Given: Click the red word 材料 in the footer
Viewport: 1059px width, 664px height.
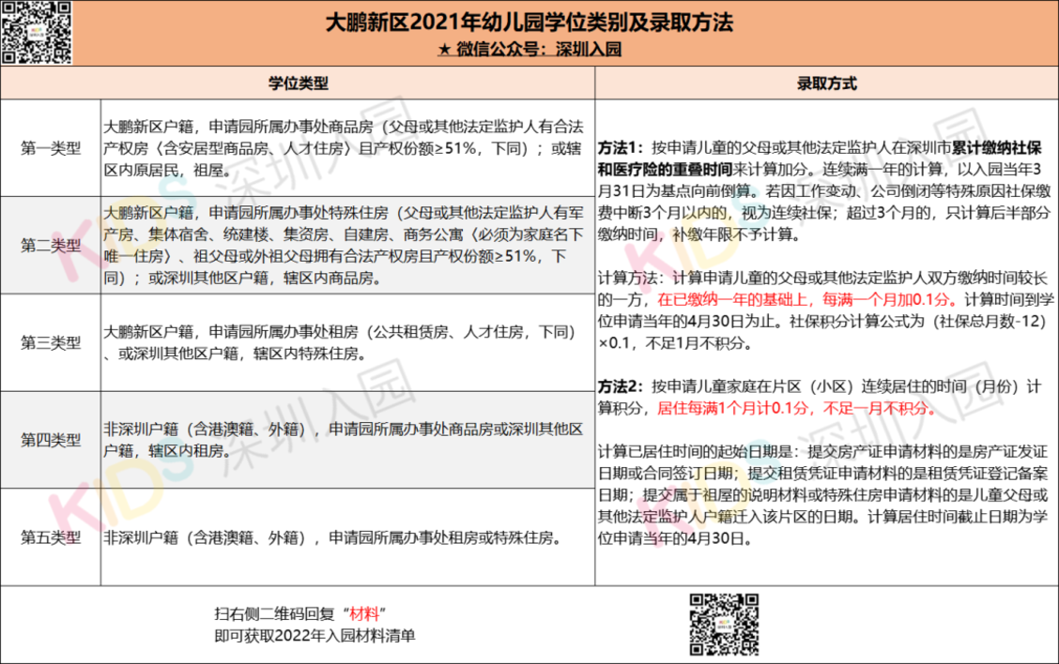Looking at the screenshot, I should (x=364, y=613).
